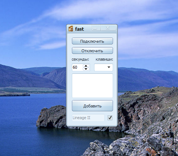The height and width of the screenshot is (156, 178).
Task: Click the Lineage II text field
Action: tap(88, 118)
